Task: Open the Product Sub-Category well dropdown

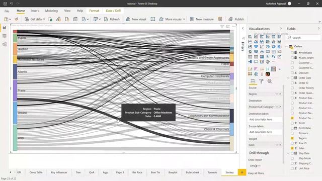Action: 277,107
